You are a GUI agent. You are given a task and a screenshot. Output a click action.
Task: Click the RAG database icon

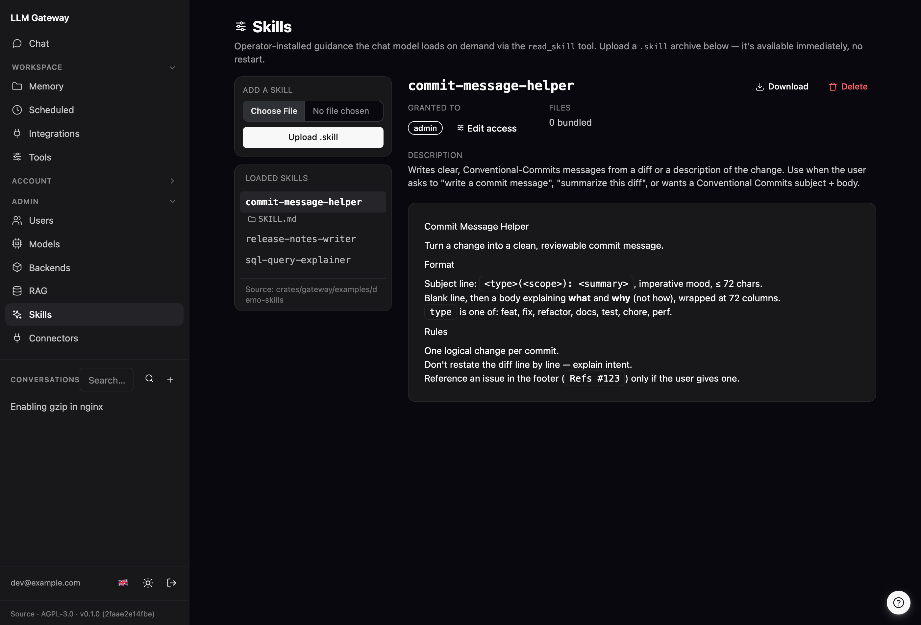[x=17, y=291]
